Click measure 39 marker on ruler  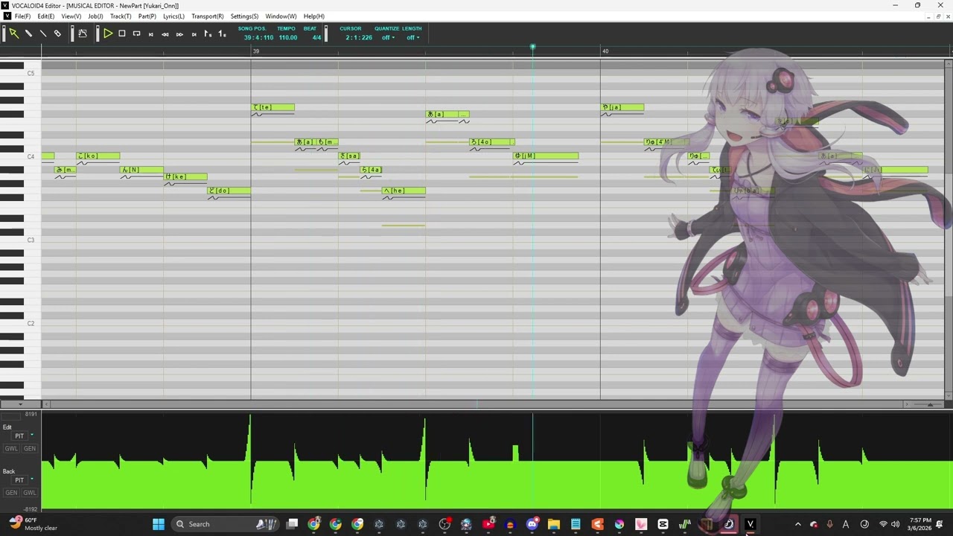[x=255, y=51]
